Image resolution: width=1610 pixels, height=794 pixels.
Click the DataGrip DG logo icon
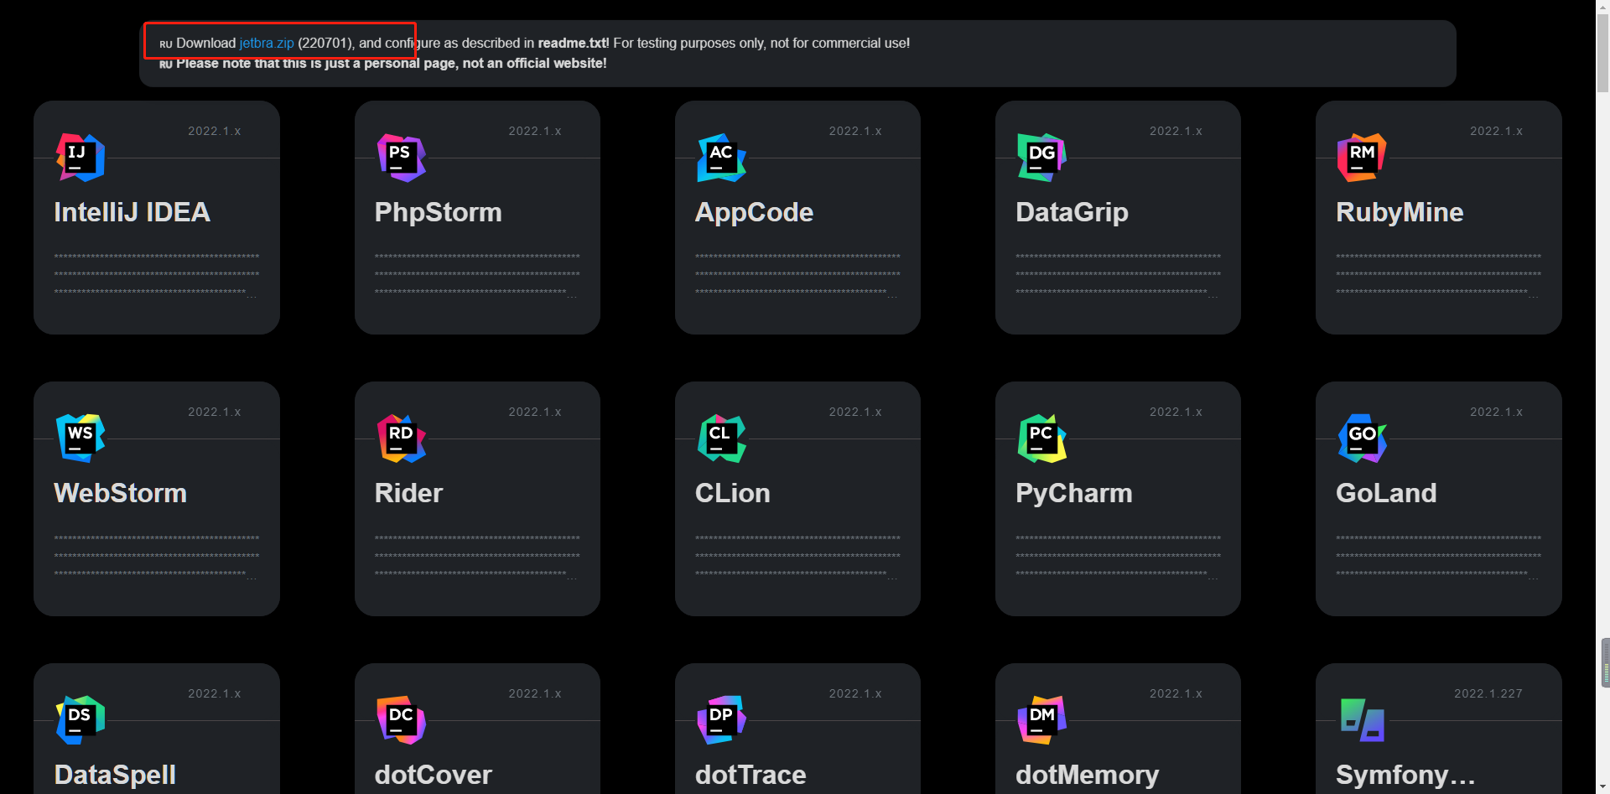(x=1042, y=158)
